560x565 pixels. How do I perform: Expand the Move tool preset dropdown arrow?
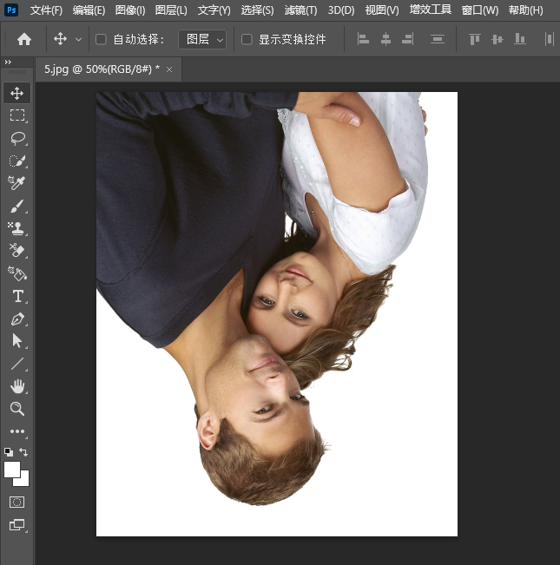coord(79,40)
